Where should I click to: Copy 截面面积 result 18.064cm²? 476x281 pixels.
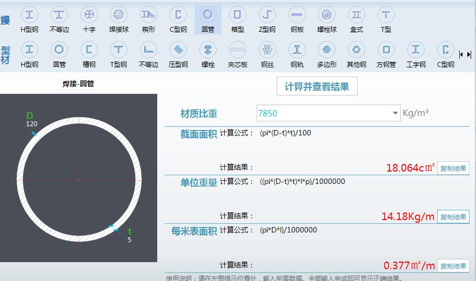453,168
